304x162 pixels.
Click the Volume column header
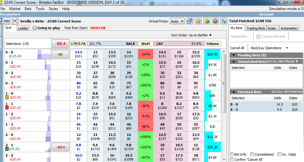pyautogui.click(x=213, y=44)
